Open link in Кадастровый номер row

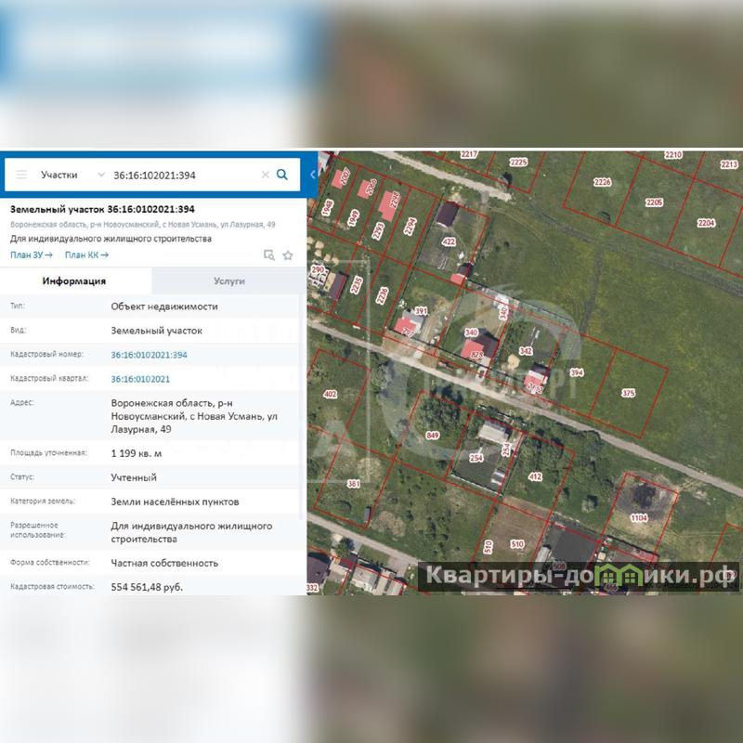click(x=149, y=355)
